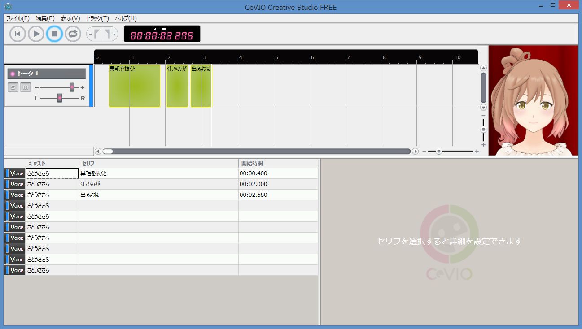This screenshot has height=329, width=582.
Task: Solo the トーク 1 track
Action: [x=13, y=87]
